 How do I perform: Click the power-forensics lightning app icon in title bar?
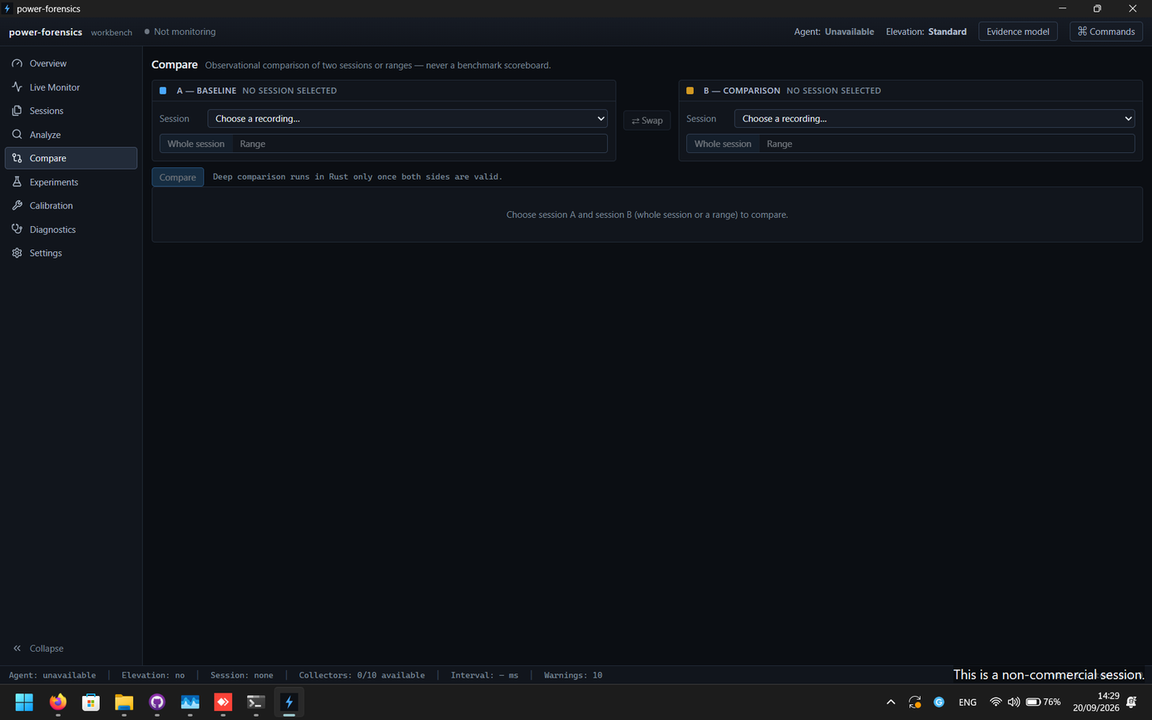(7, 8)
